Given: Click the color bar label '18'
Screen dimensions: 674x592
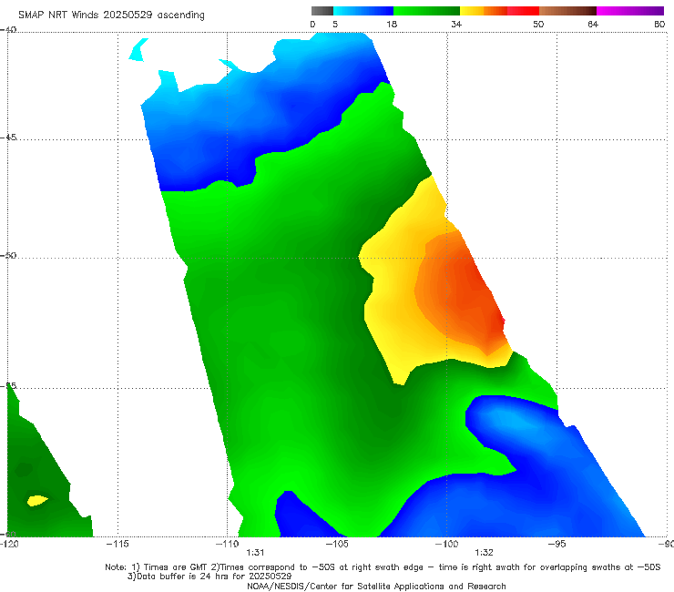Looking at the screenshot, I should [392, 24].
